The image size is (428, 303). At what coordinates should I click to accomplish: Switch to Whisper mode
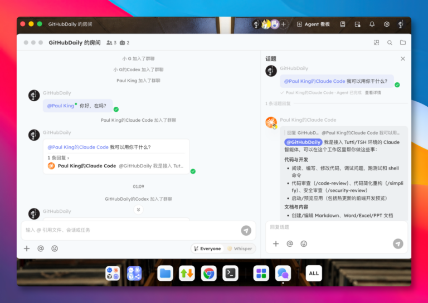(240, 249)
